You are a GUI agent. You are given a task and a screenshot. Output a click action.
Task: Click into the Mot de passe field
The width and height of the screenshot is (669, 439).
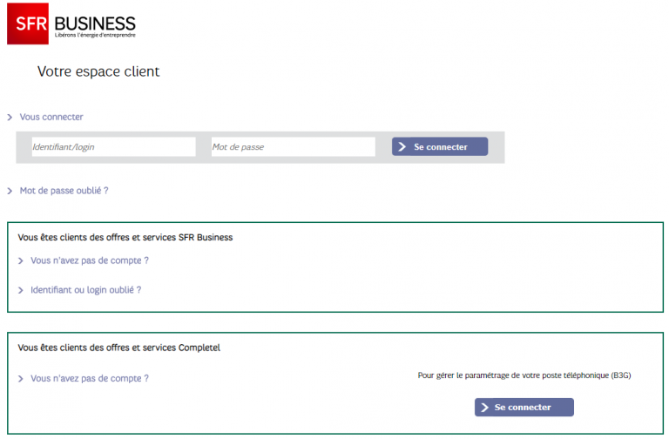(x=293, y=146)
